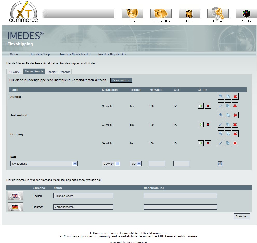The image size is (257, 243).
Task: Open the Menü menu item
Action: pyautogui.click(x=14, y=54)
